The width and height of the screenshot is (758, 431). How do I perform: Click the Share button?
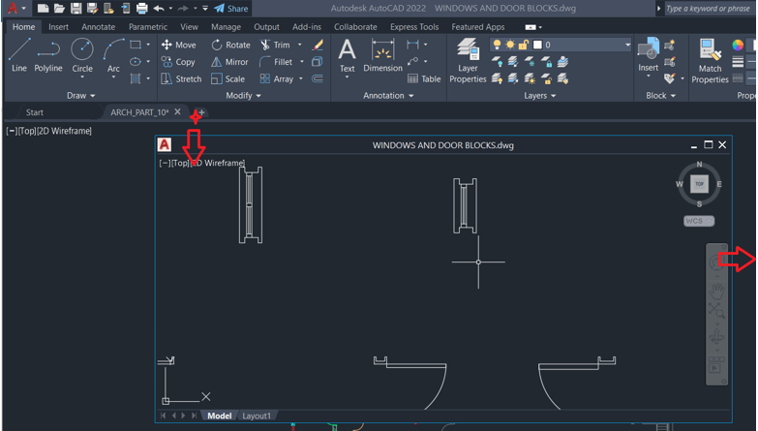coord(230,9)
